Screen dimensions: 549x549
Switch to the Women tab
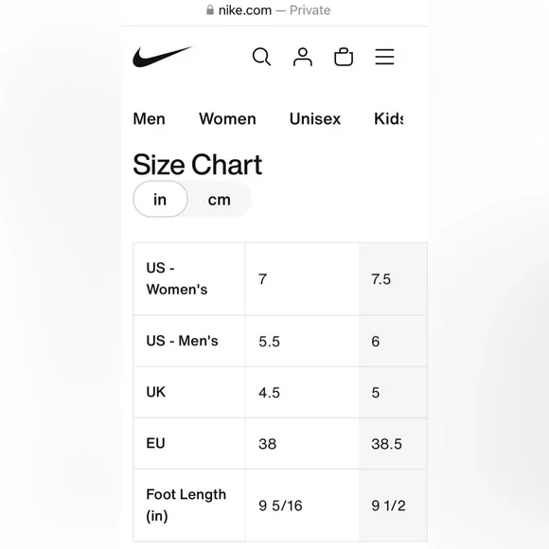click(227, 118)
